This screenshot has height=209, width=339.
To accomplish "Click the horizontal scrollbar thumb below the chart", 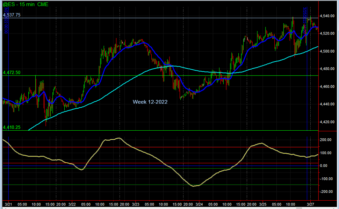I will pos(299,208).
